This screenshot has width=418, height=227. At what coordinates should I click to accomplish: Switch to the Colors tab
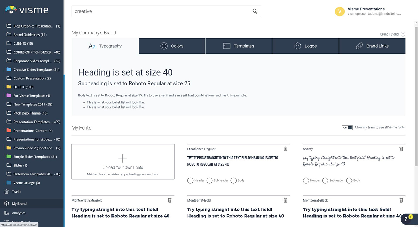tap(172, 46)
